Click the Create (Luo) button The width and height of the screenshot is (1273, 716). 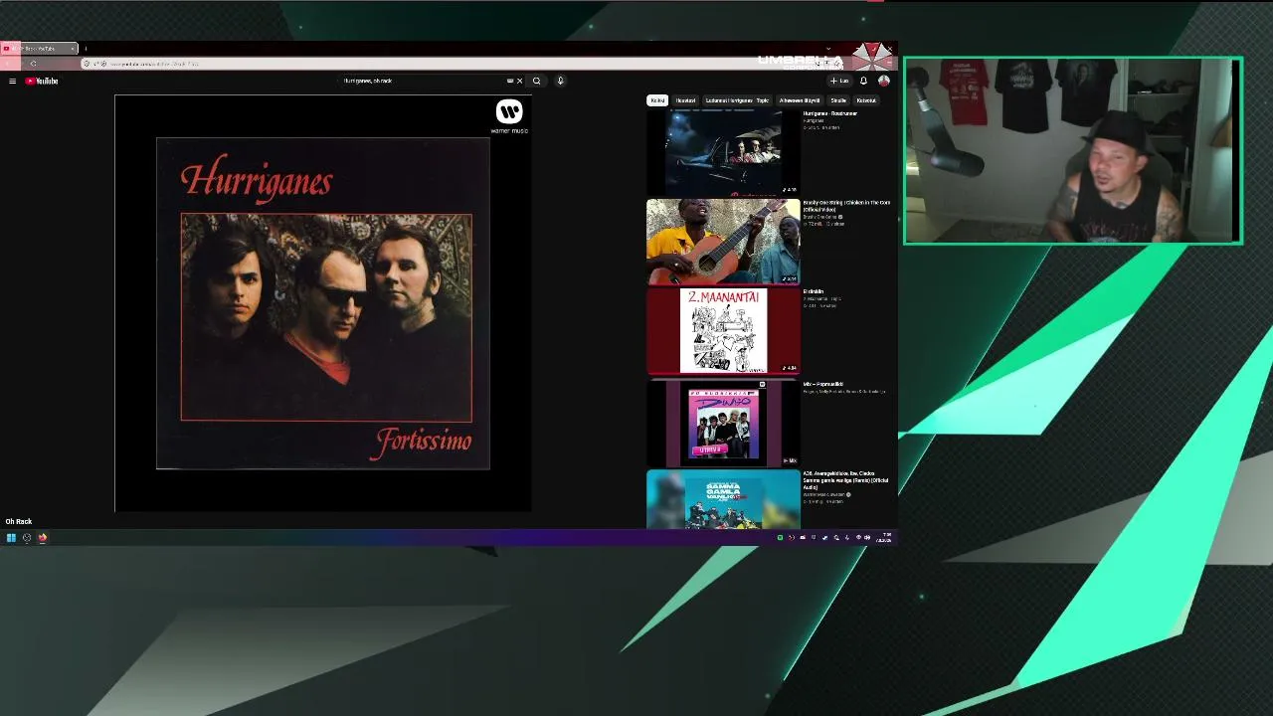coord(839,81)
